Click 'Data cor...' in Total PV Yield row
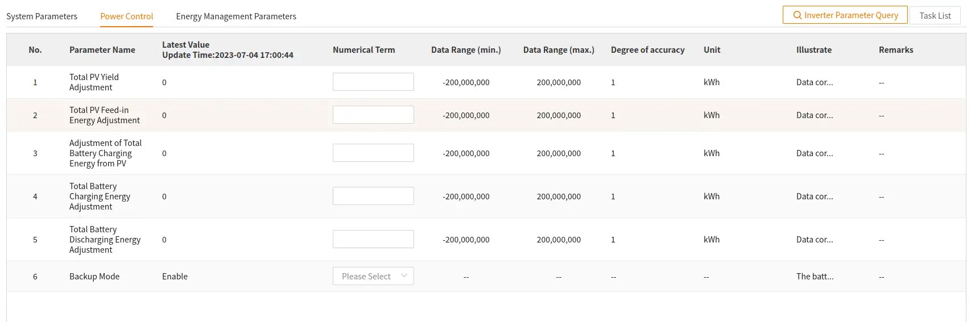Viewport: 971px width, 322px height. [x=815, y=82]
